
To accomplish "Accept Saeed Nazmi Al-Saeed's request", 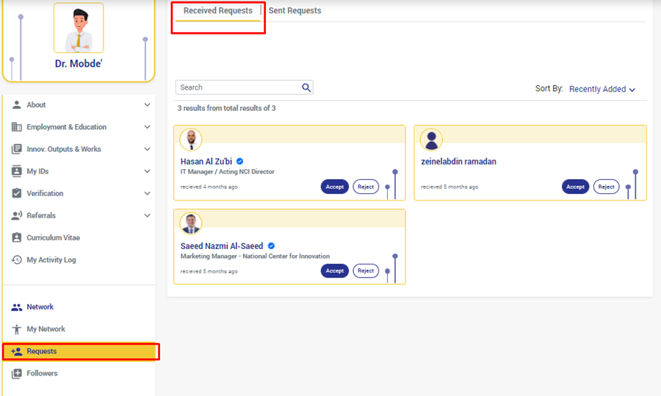I will click(334, 271).
